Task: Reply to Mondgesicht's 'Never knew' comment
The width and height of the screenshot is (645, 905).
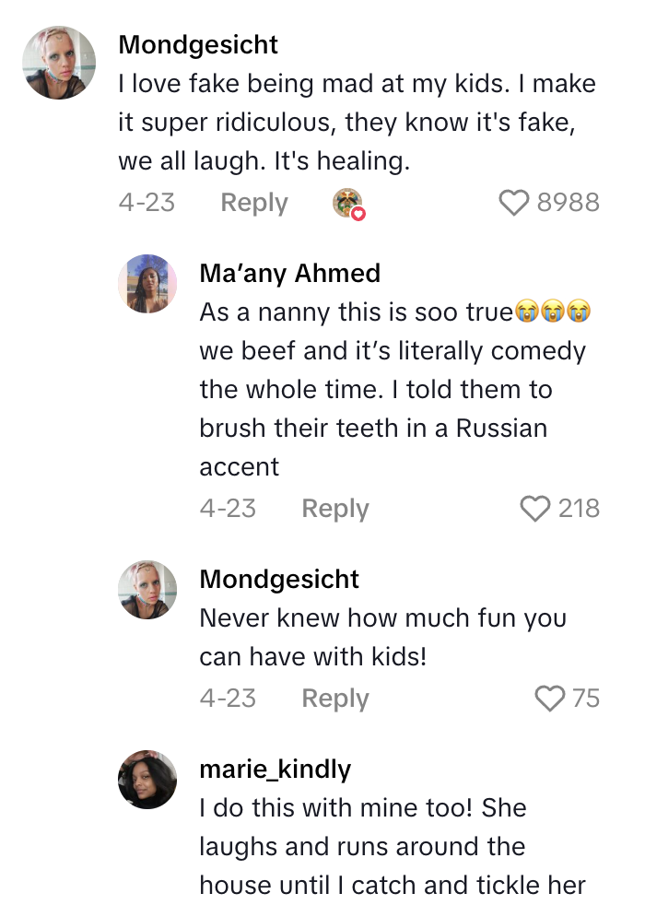Action: (x=335, y=699)
